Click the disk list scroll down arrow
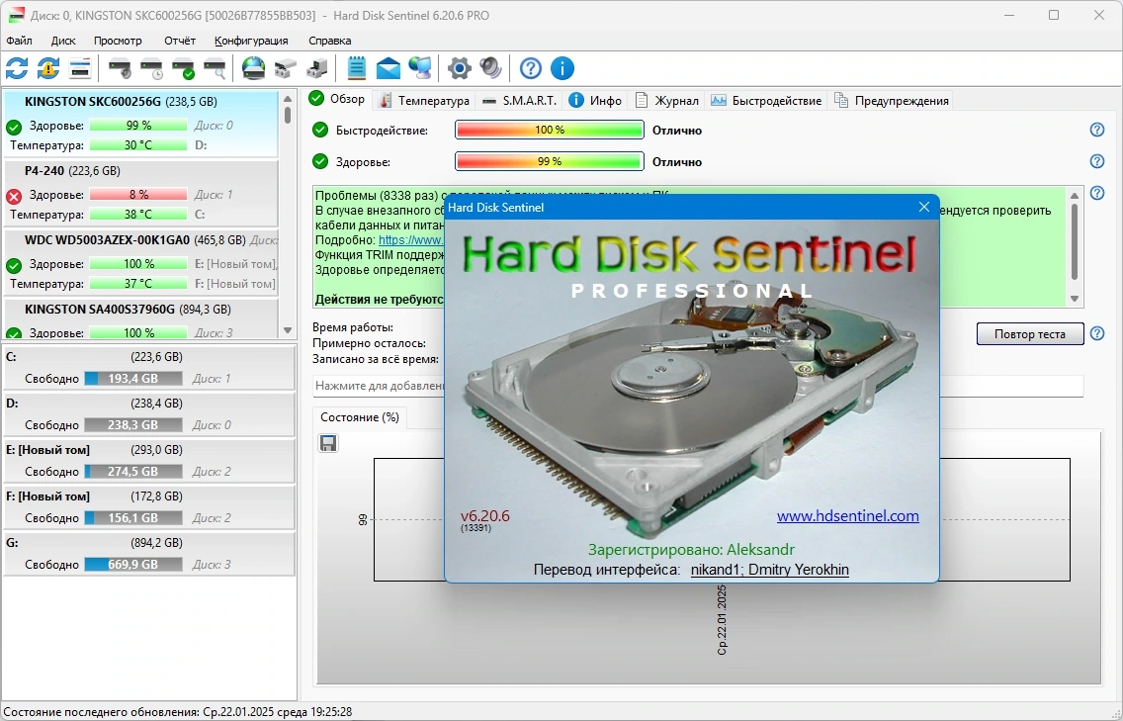The image size is (1123, 721). 288,330
